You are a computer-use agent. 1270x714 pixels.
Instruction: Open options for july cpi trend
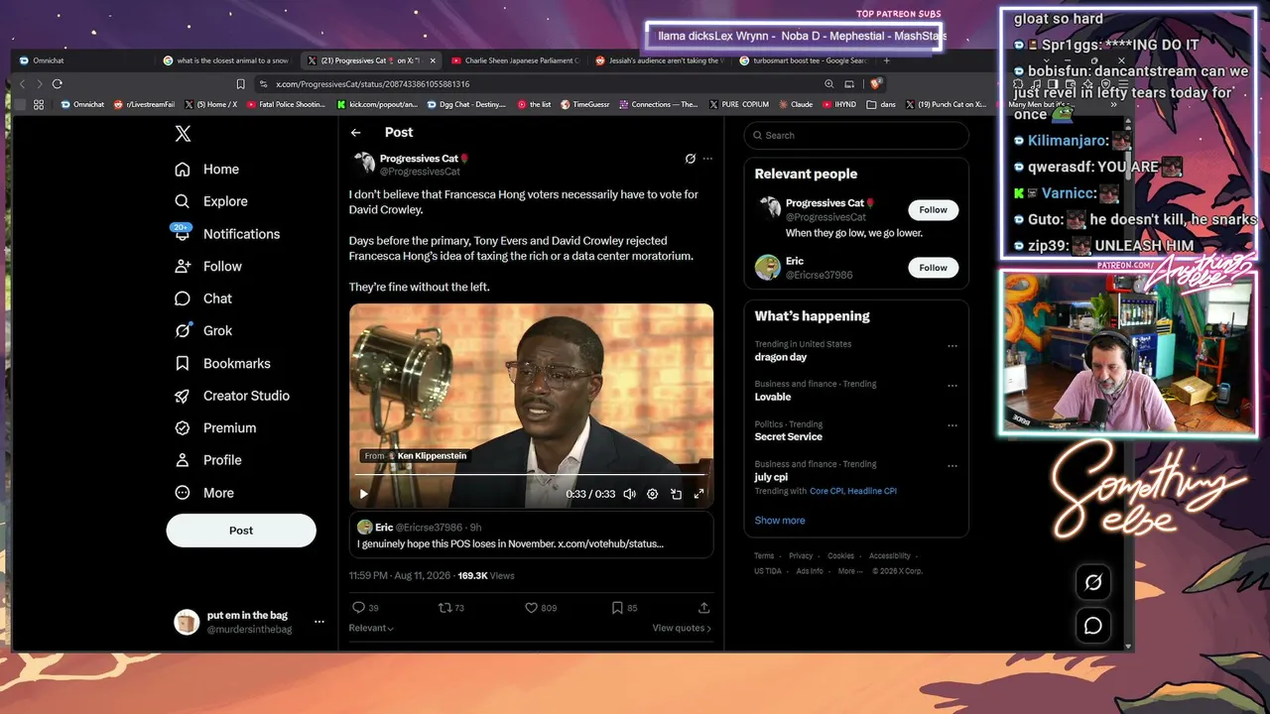[952, 465]
